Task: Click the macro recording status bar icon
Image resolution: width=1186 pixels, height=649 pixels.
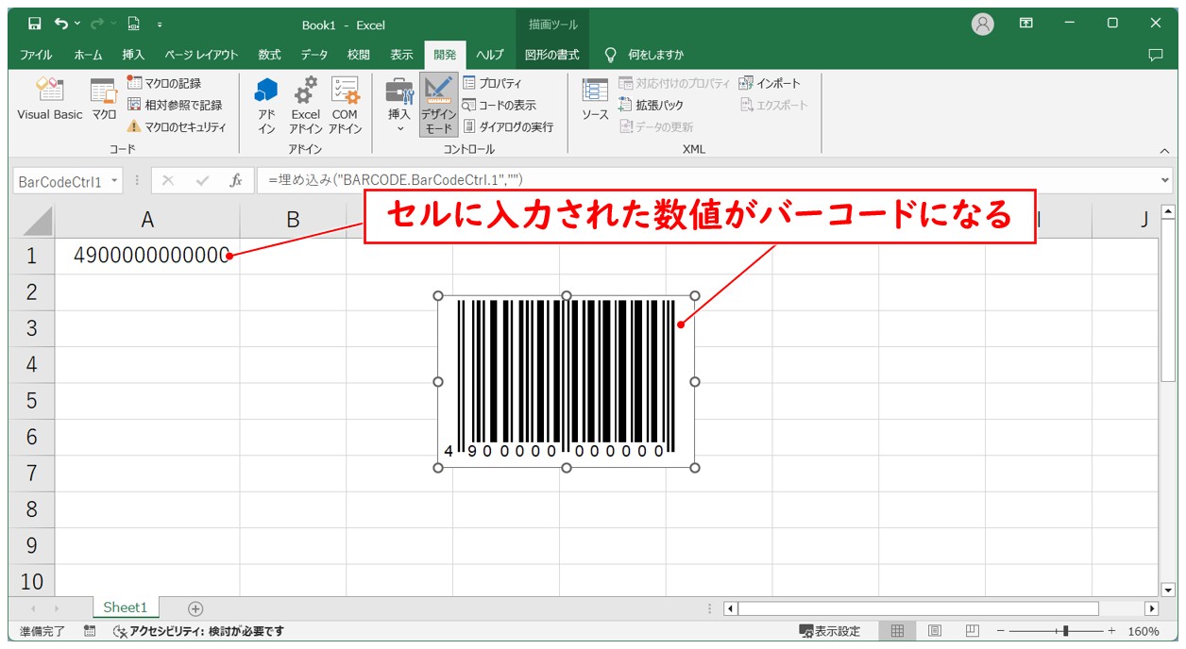Action: (90, 631)
